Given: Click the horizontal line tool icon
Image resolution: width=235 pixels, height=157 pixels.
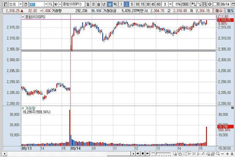Looking at the screenshot, I should click(194, 154).
